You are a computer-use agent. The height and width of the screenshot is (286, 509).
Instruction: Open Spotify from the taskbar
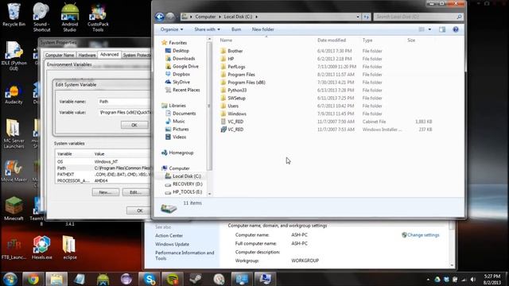pos(173,279)
